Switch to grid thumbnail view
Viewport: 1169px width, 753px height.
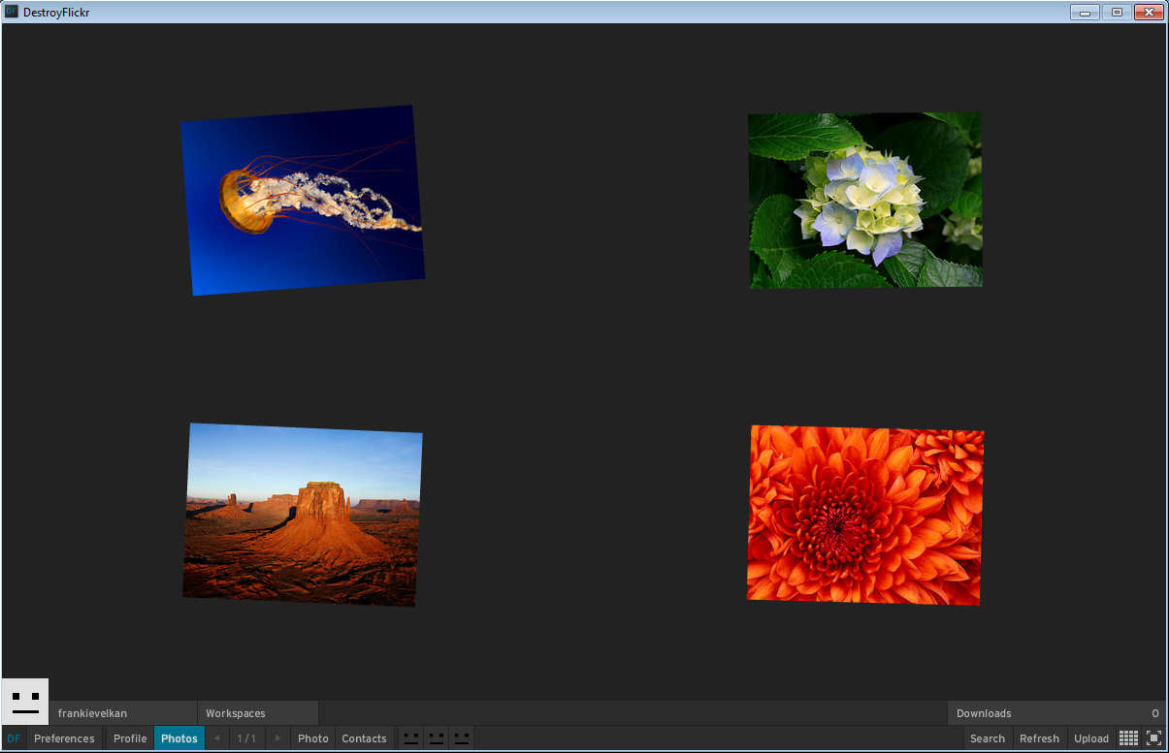(1128, 738)
